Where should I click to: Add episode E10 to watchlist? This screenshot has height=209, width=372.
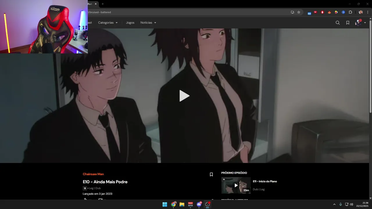click(x=211, y=174)
